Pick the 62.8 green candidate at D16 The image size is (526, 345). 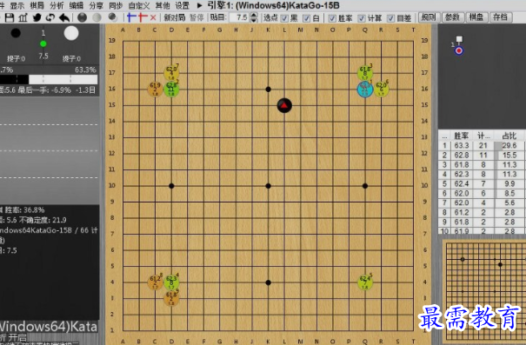[x=171, y=90]
